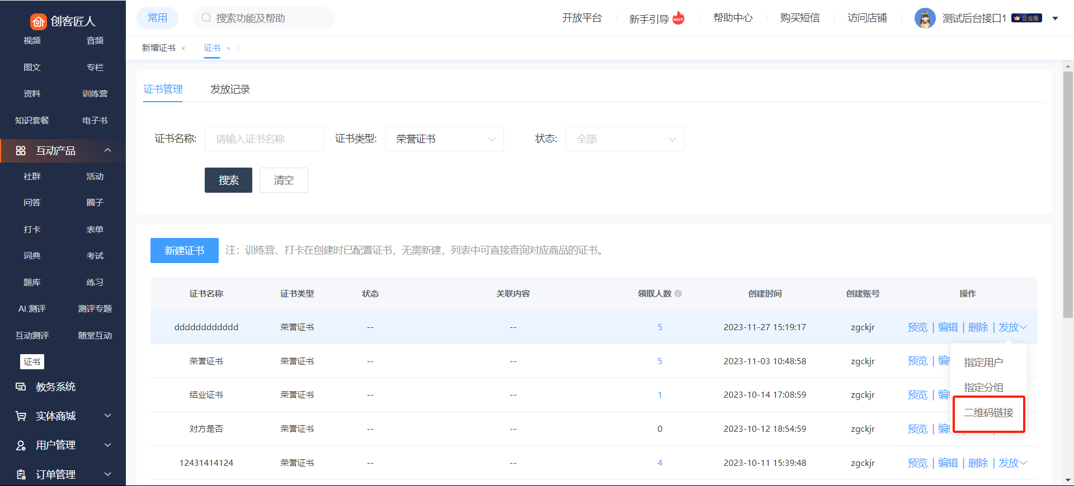1074x486 pixels.
Task: Expand the 用户管理 menu section
Action: (108, 445)
